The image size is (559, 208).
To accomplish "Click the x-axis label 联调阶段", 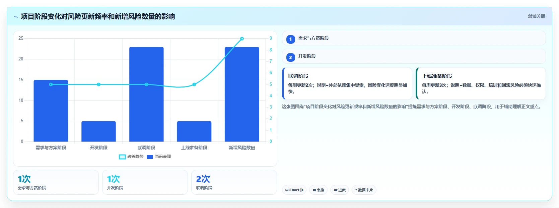I will [x=146, y=148].
